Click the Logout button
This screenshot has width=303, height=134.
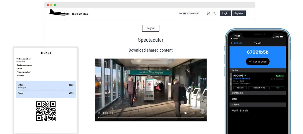(x=151, y=28)
